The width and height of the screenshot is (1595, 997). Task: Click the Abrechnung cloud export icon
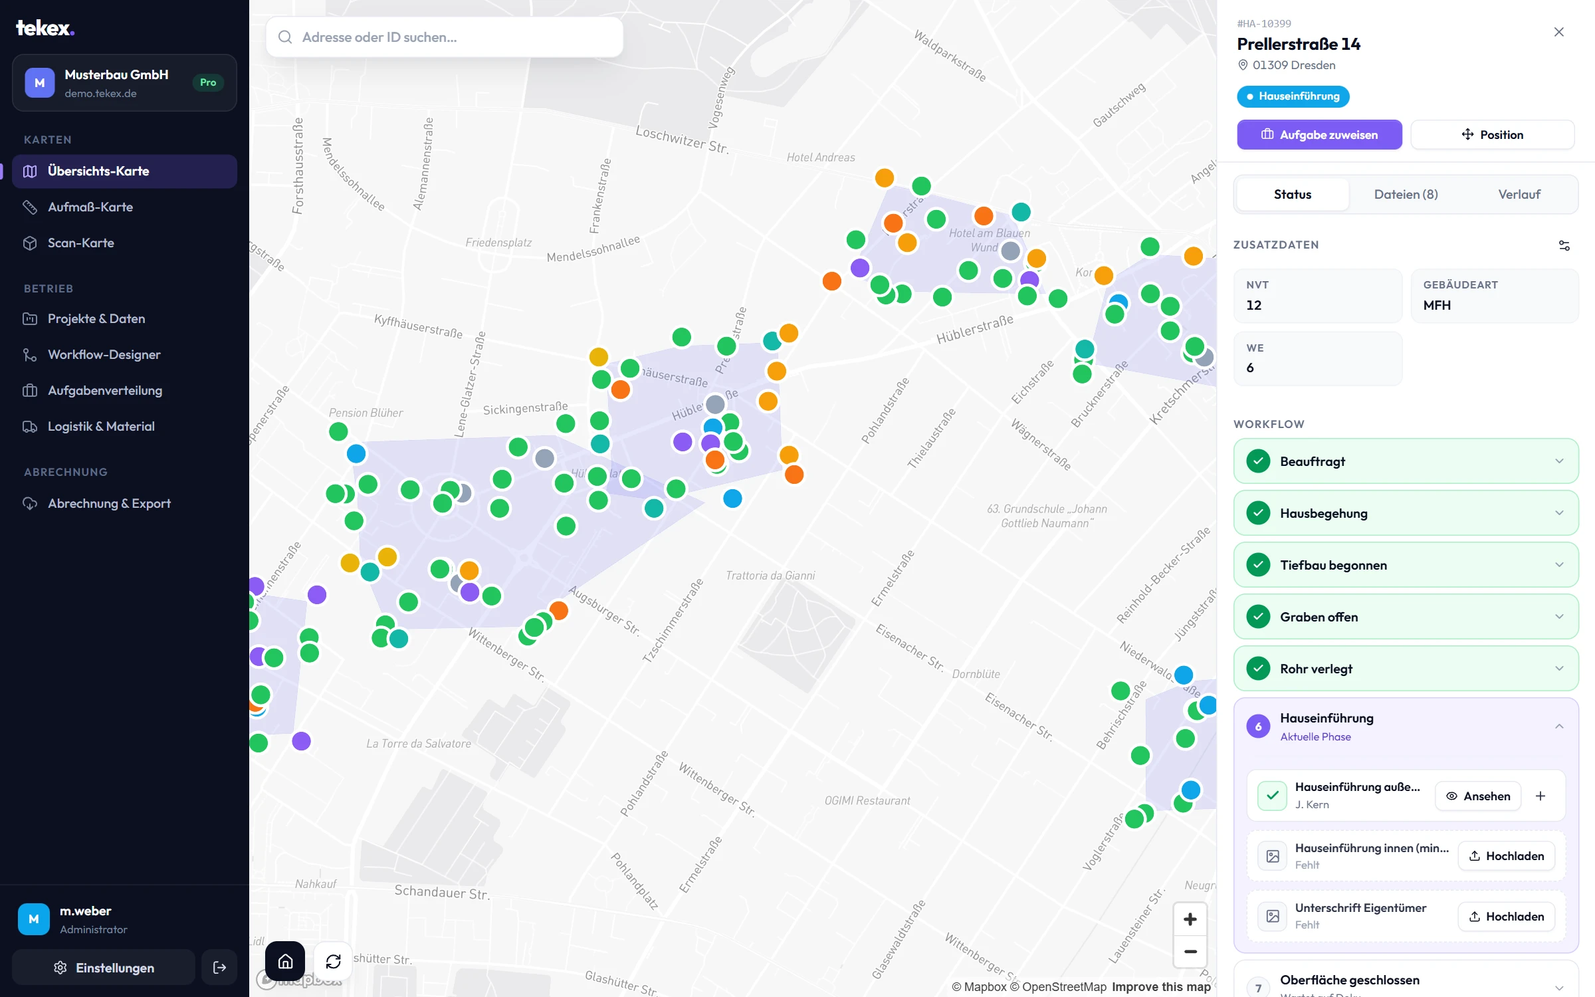click(x=30, y=503)
